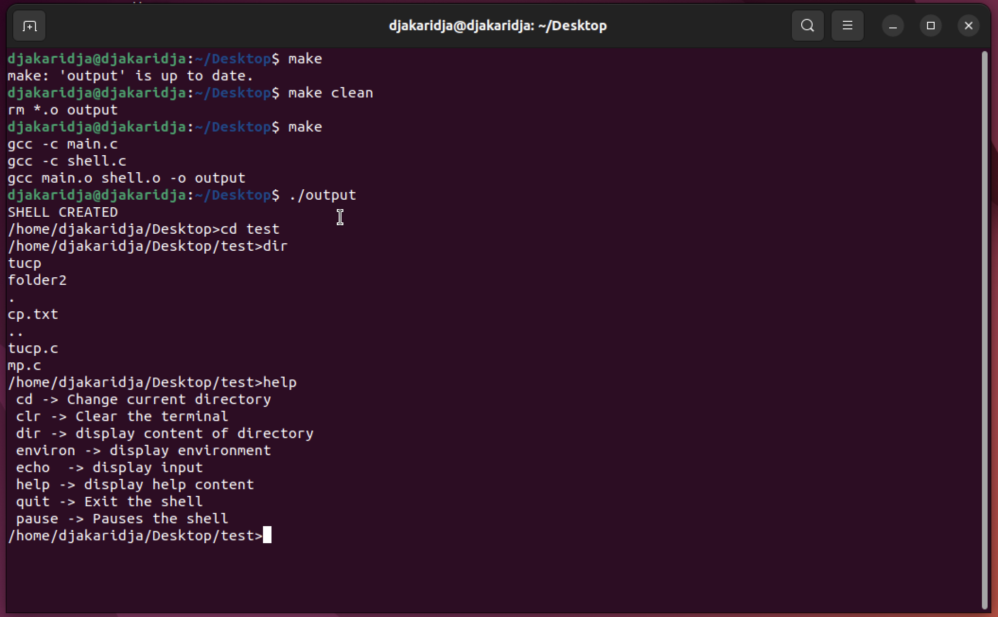Open a new terminal tab
The height and width of the screenshot is (617, 998).
point(29,26)
